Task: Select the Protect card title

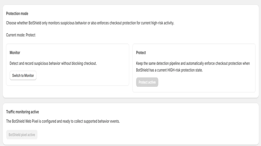Action: (141, 53)
